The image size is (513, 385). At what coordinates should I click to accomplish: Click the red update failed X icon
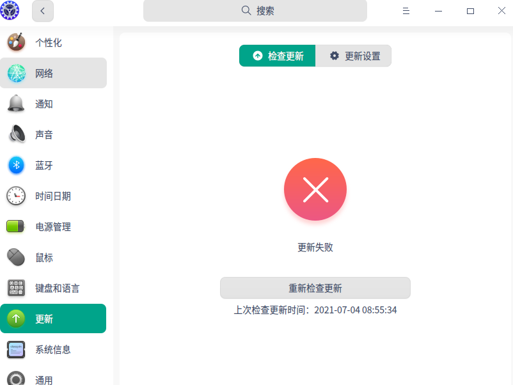pos(315,189)
